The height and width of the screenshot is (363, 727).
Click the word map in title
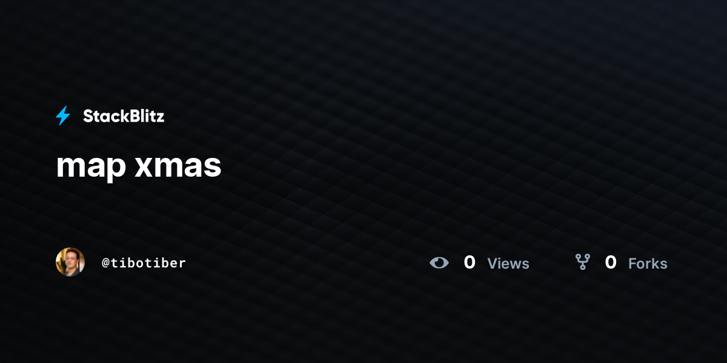click(x=91, y=168)
